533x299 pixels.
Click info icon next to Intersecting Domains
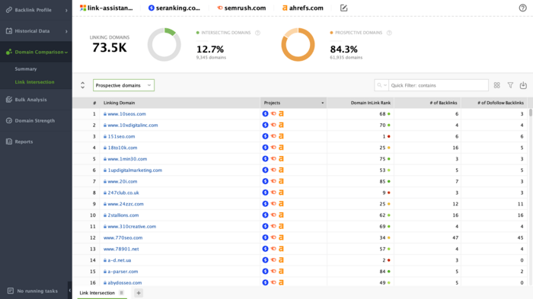click(x=257, y=33)
